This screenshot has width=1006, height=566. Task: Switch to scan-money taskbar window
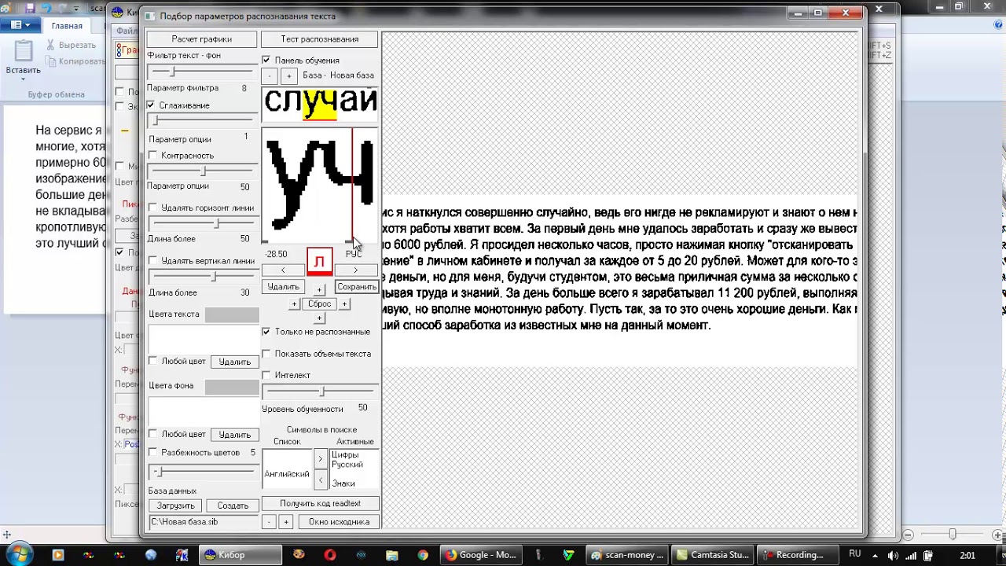626,555
